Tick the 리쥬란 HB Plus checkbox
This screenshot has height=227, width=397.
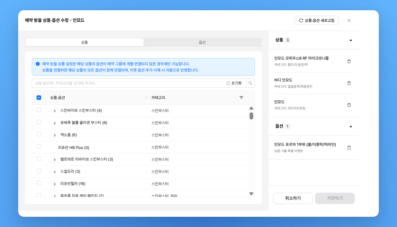(x=39, y=146)
